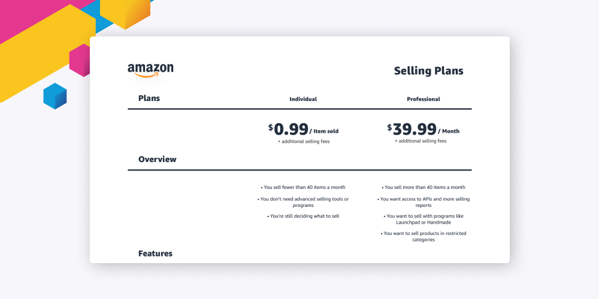Click the pink hexagon shape

(x=80, y=60)
